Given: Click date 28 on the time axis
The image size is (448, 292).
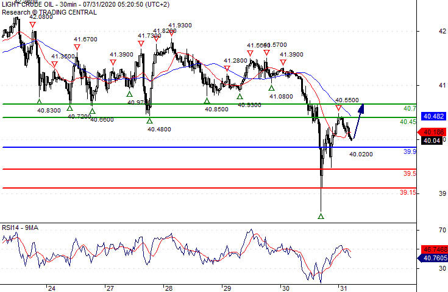Looking at the screenshot, I should coord(169,288).
